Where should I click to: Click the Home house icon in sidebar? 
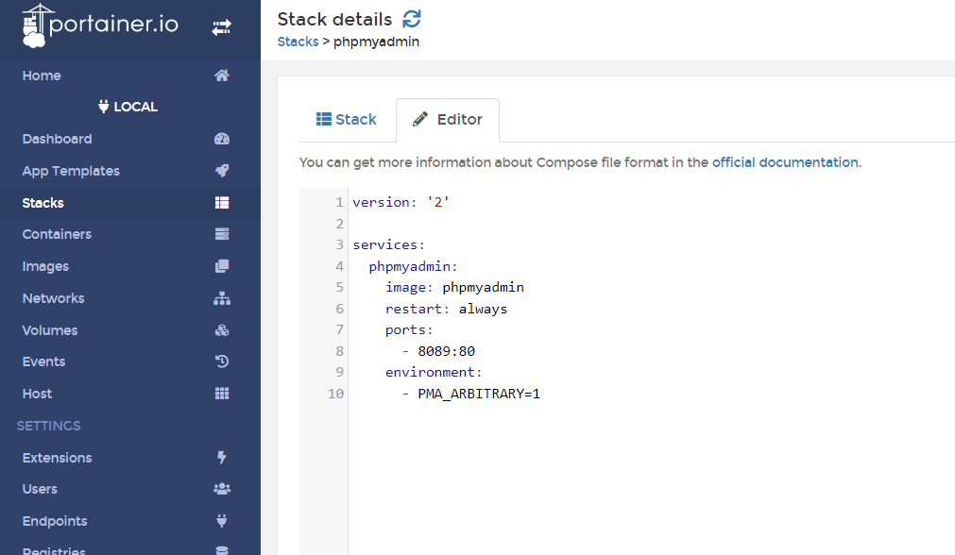(x=222, y=76)
